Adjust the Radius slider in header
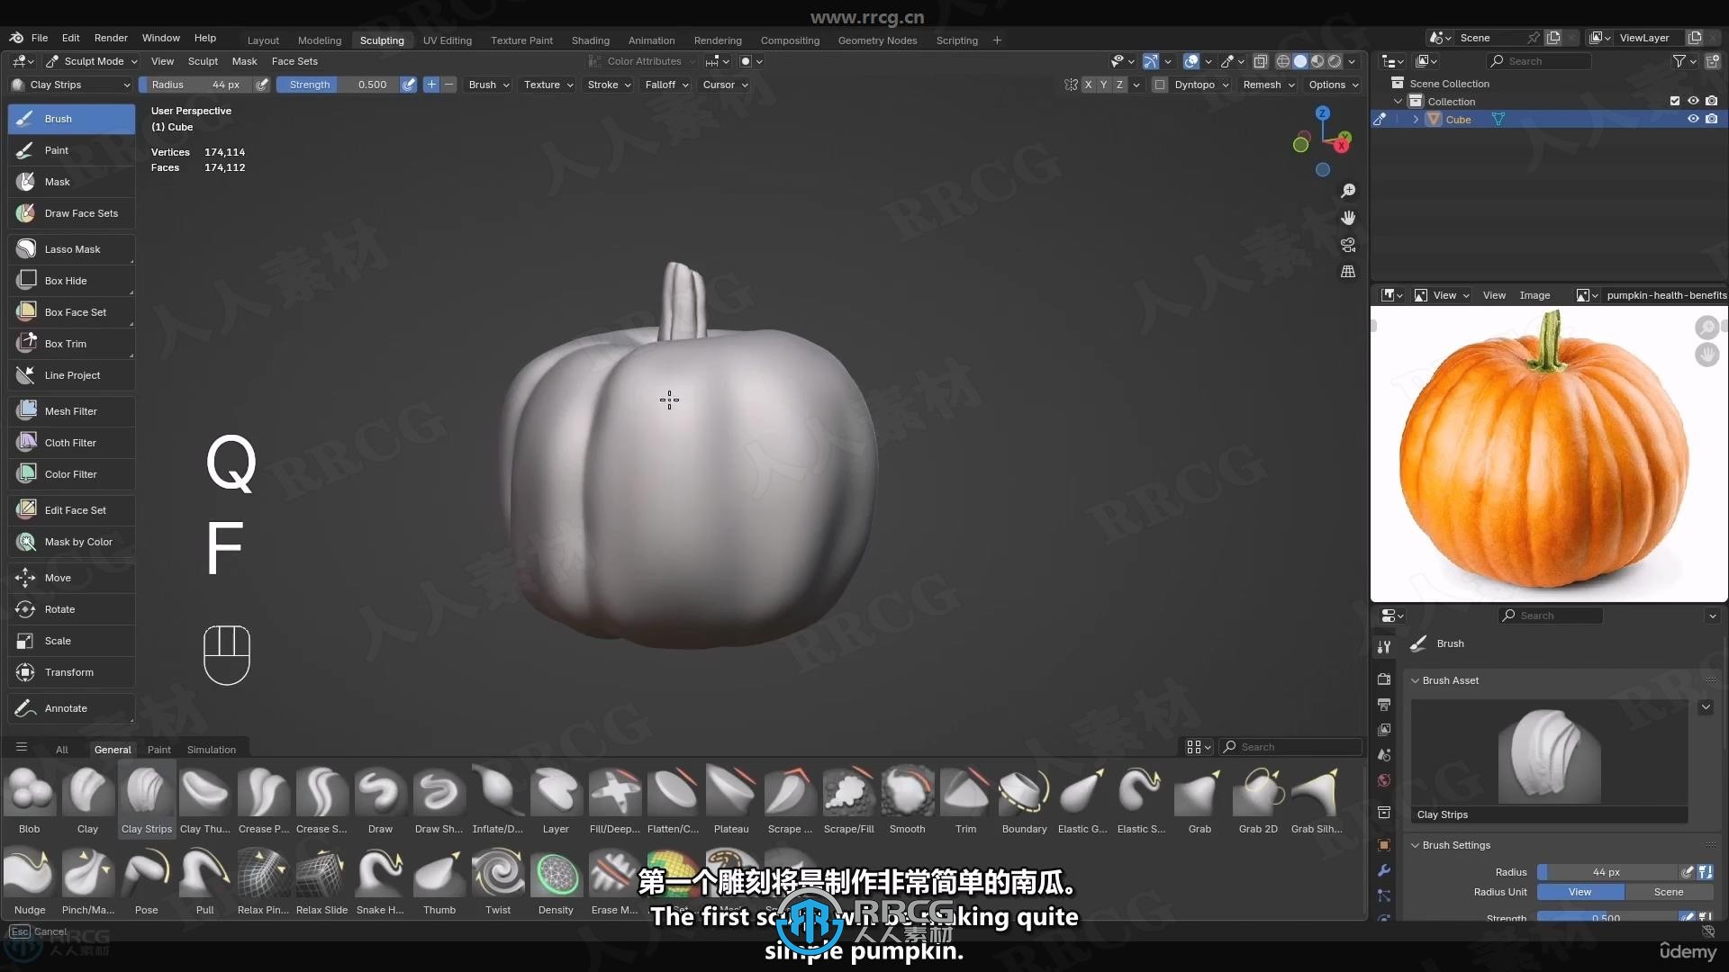This screenshot has height=972, width=1729. pos(195,85)
